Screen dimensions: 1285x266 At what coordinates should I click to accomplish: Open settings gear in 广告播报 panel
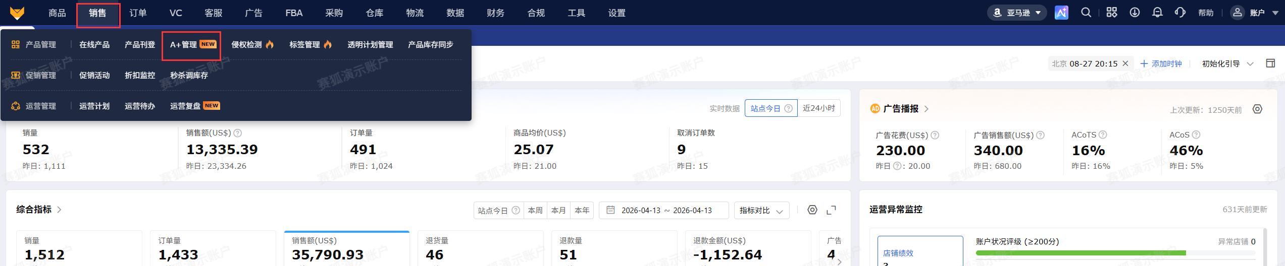click(1257, 109)
